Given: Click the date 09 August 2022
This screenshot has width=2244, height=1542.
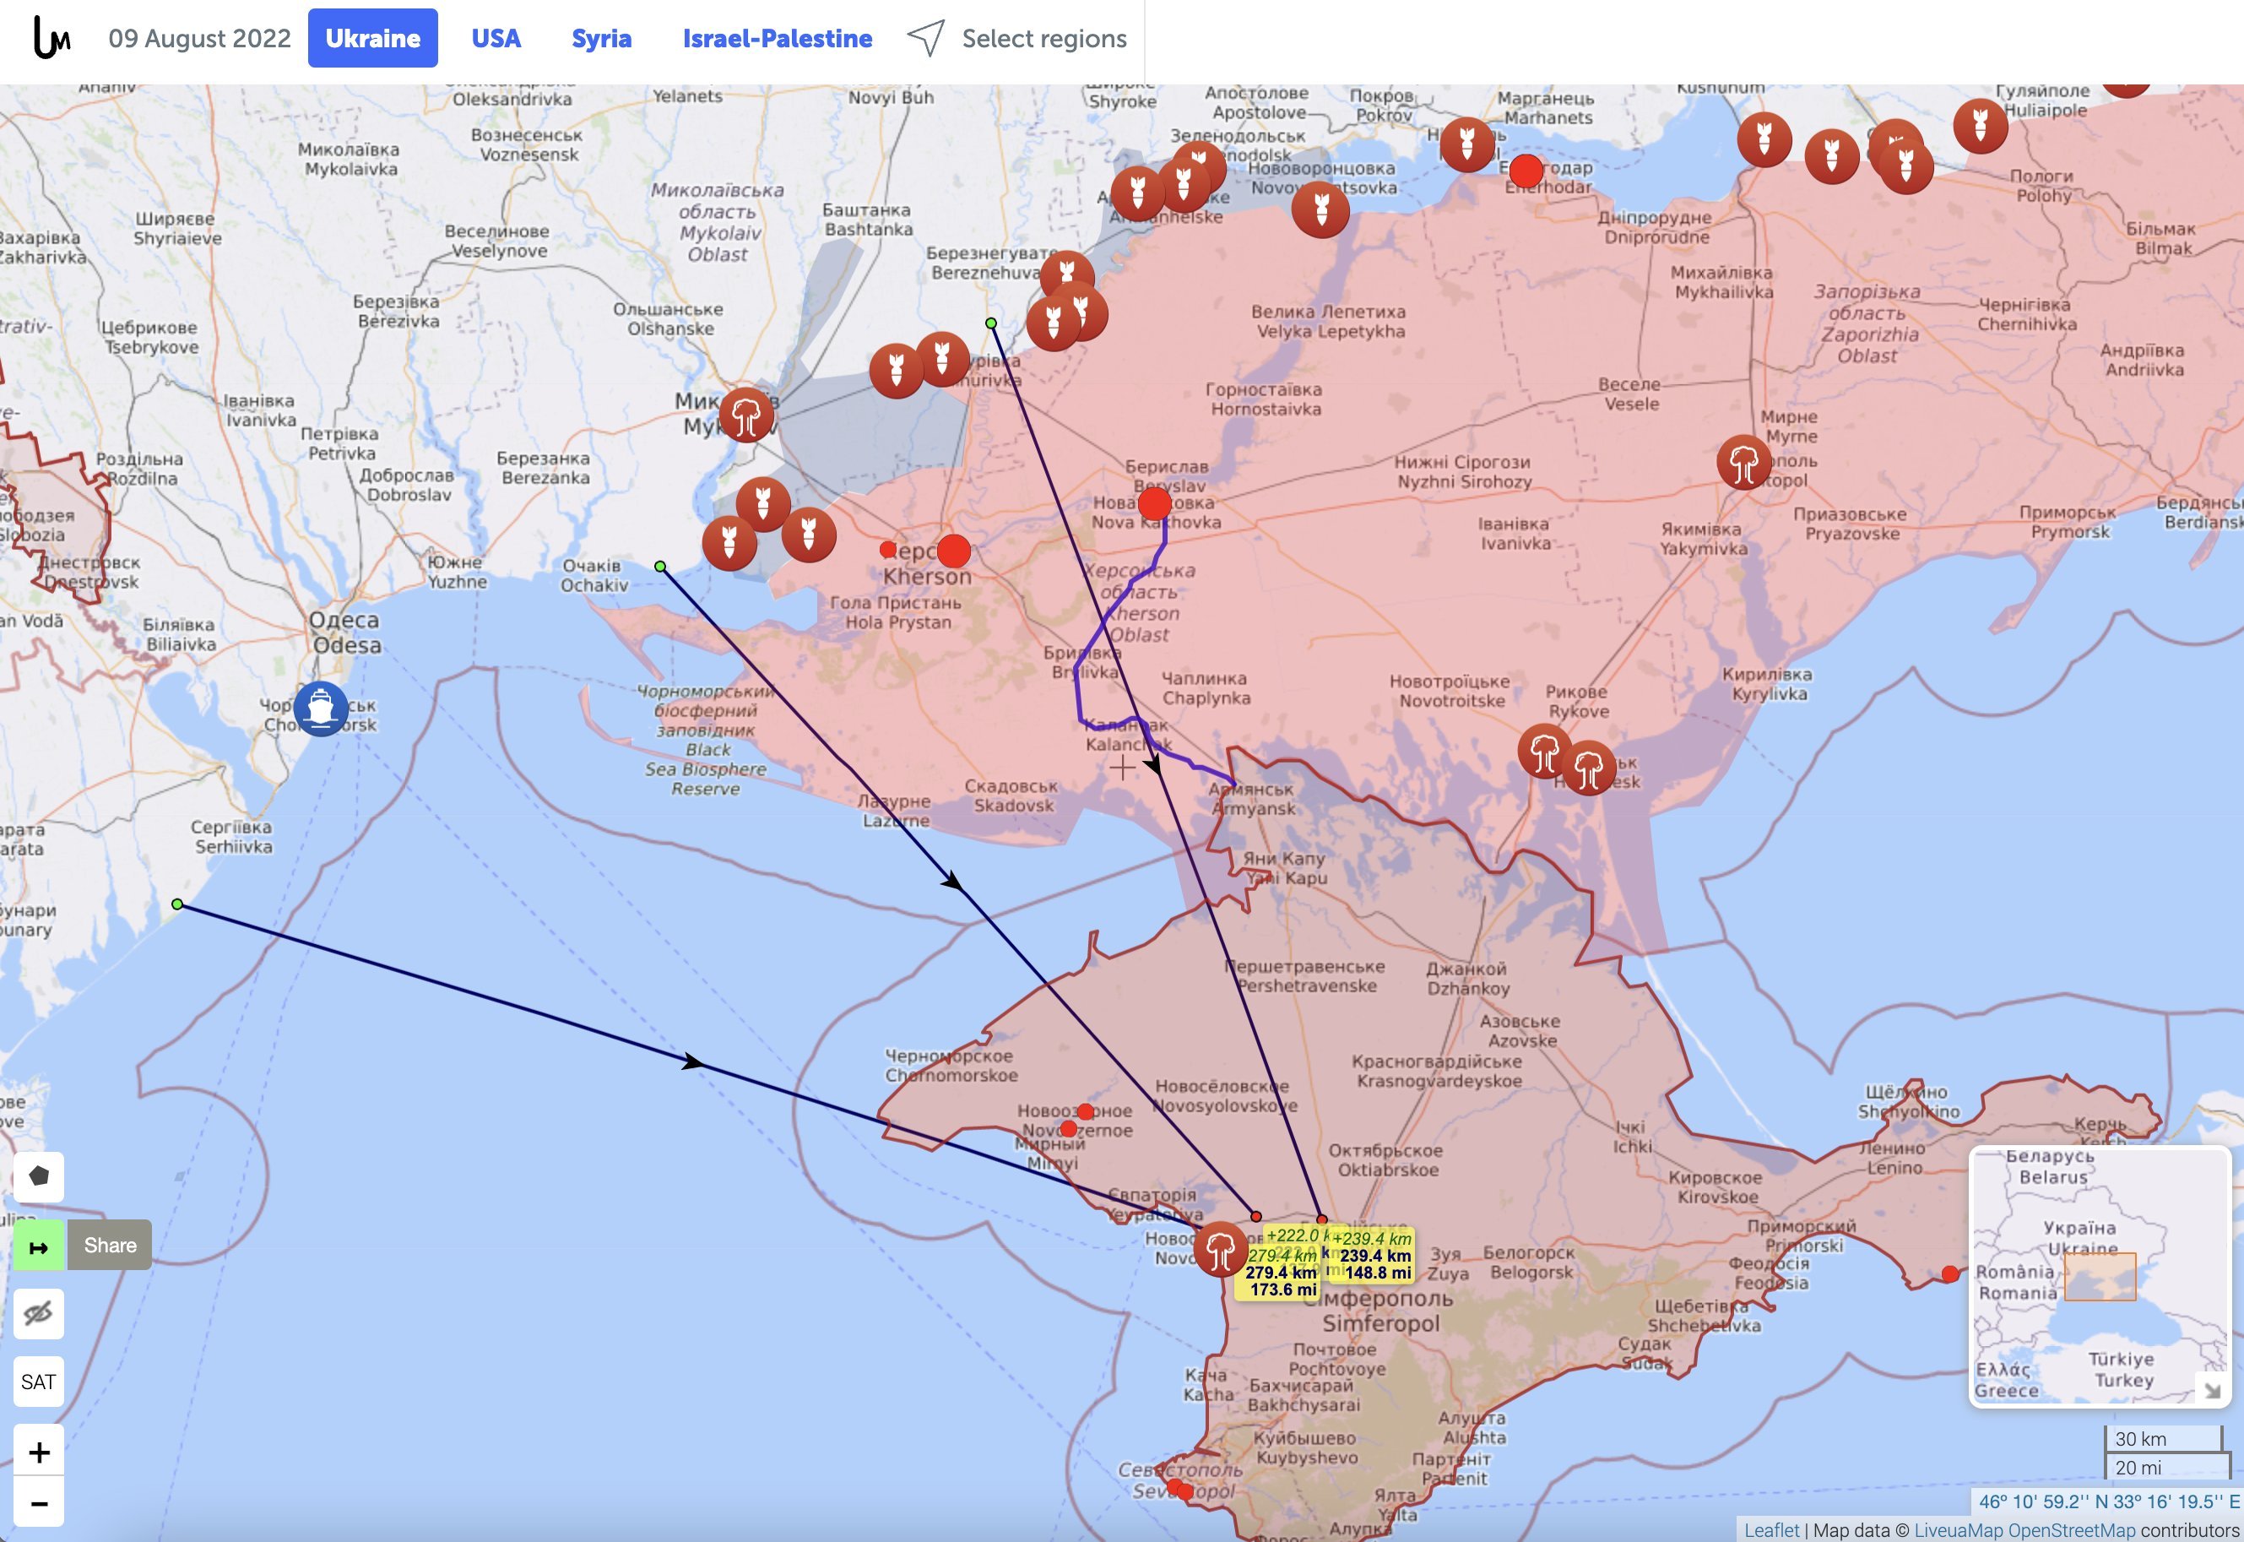Looking at the screenshot, I should [199, 39].
